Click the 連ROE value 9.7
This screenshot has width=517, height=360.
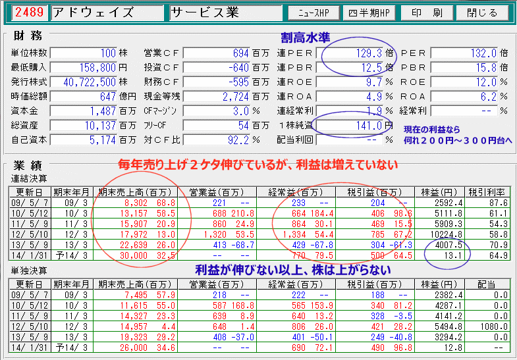tap(350, 82)
